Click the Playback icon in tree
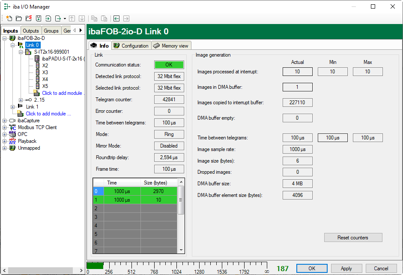Viewport: 403px width, 275px height. [x=12, y=141]
